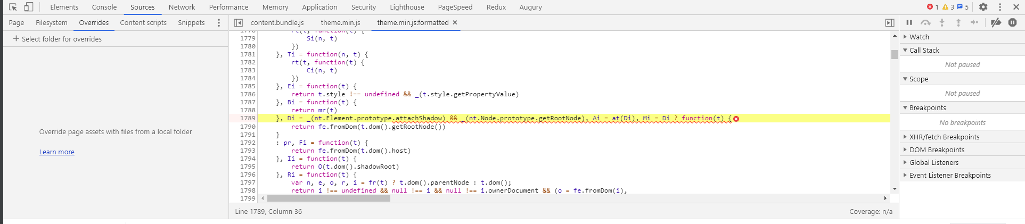Show the Filesystem navigator tab
This screenshot has width=1025, height=224.
tap(52, 22)
